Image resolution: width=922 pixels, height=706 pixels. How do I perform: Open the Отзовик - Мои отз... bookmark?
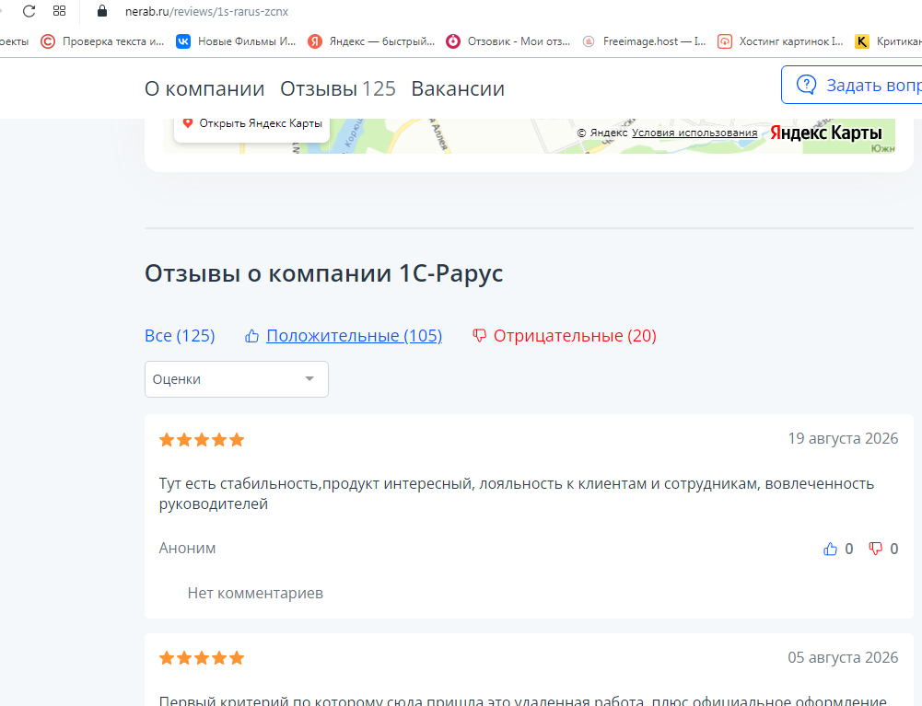508,41
